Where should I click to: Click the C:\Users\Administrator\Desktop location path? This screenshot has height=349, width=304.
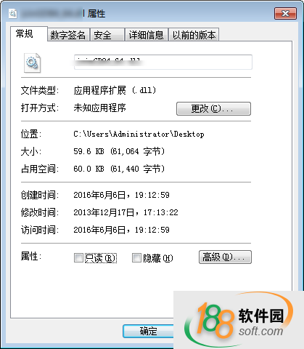point(139,134)
